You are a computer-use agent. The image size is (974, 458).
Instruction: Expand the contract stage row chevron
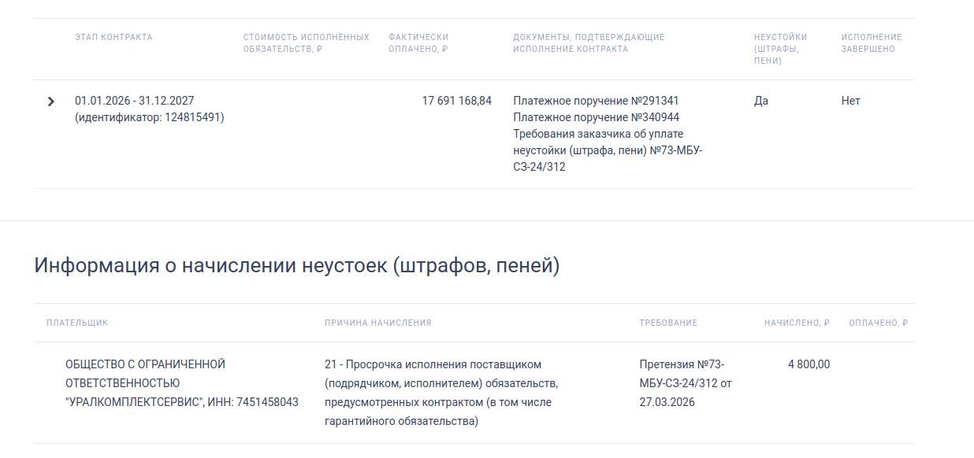51,102
